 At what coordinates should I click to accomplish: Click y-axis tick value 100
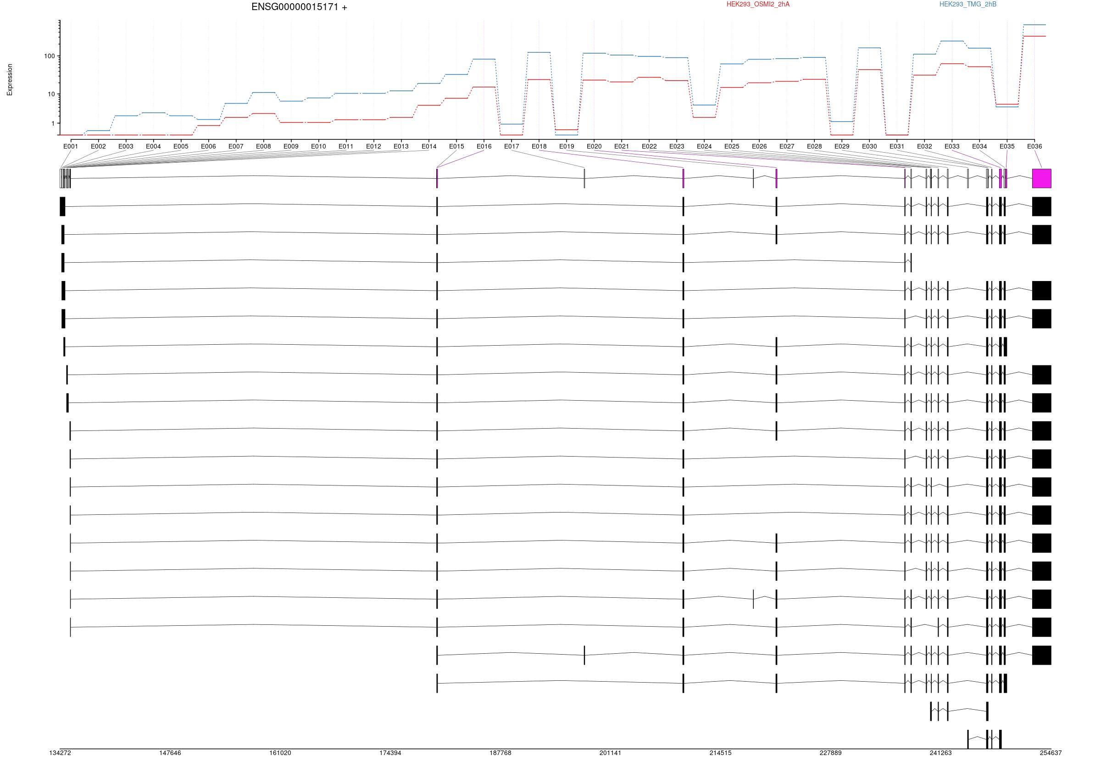coord(50,56)
